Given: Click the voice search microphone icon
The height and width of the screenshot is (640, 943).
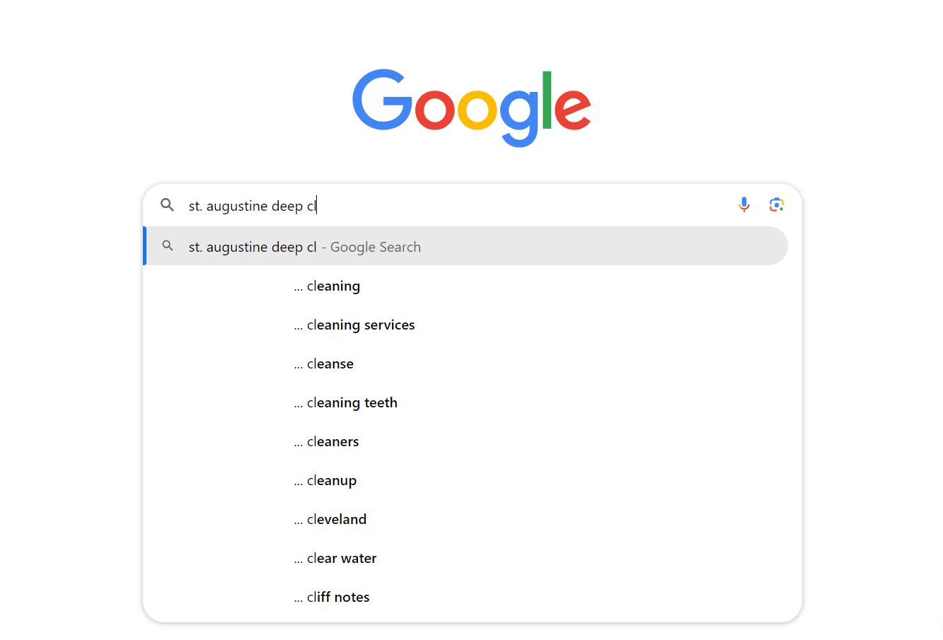Looking at the screenshot, I should pyautogui.click(x=744, y=205).
